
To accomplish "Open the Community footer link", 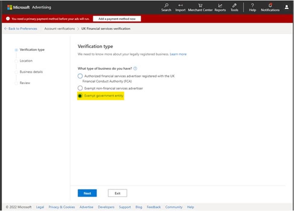I will pyautogui.click(x=174, y=207).
